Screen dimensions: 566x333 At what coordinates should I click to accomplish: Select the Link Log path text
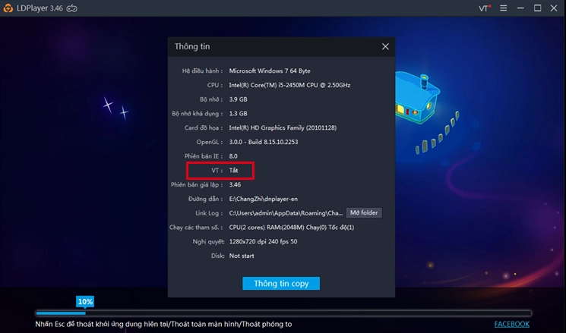(286, 213)
